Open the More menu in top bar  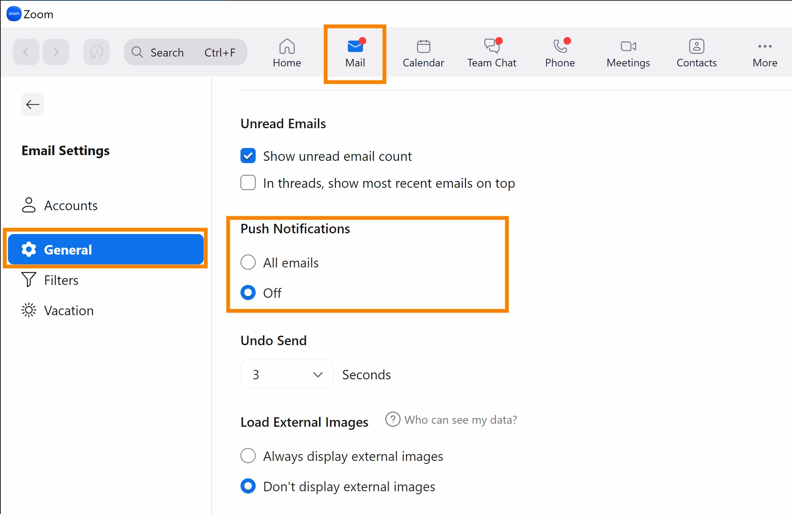(765, 53)
